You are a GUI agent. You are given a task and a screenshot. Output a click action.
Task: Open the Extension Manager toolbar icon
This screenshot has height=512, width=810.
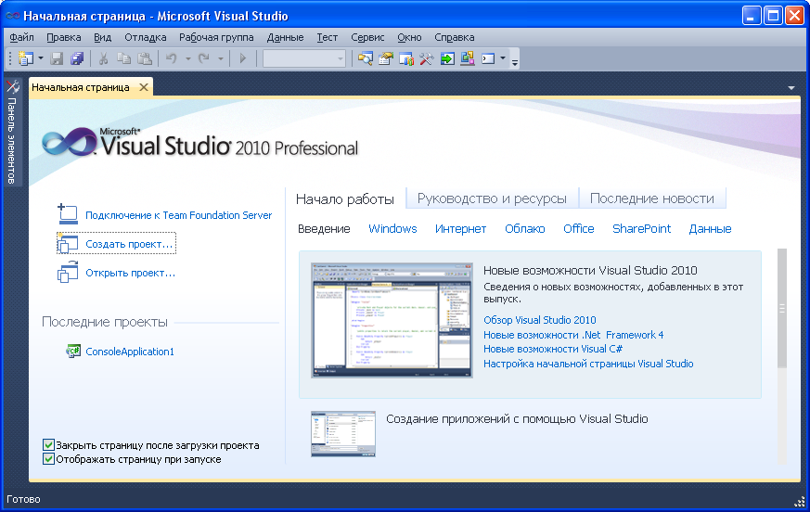[x=468, y=58]
